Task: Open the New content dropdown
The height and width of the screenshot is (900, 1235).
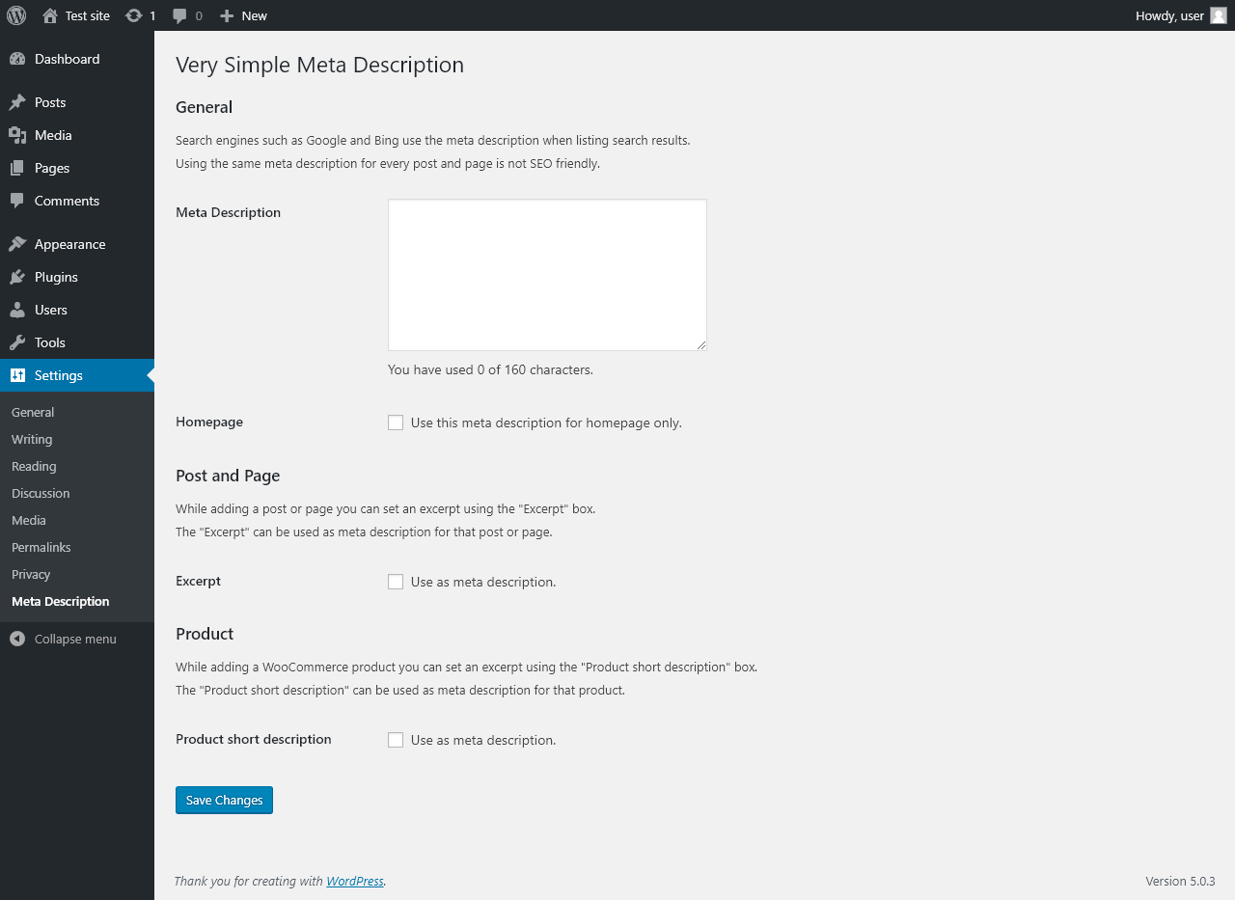Action: click(x=243, y=15)
